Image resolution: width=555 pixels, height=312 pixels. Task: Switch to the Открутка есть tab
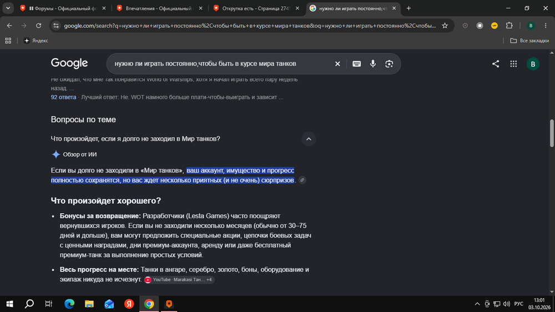coord(256,8)
